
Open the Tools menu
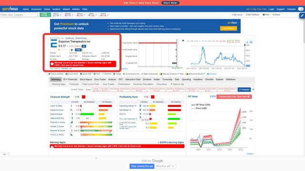(x=85, y=9)
